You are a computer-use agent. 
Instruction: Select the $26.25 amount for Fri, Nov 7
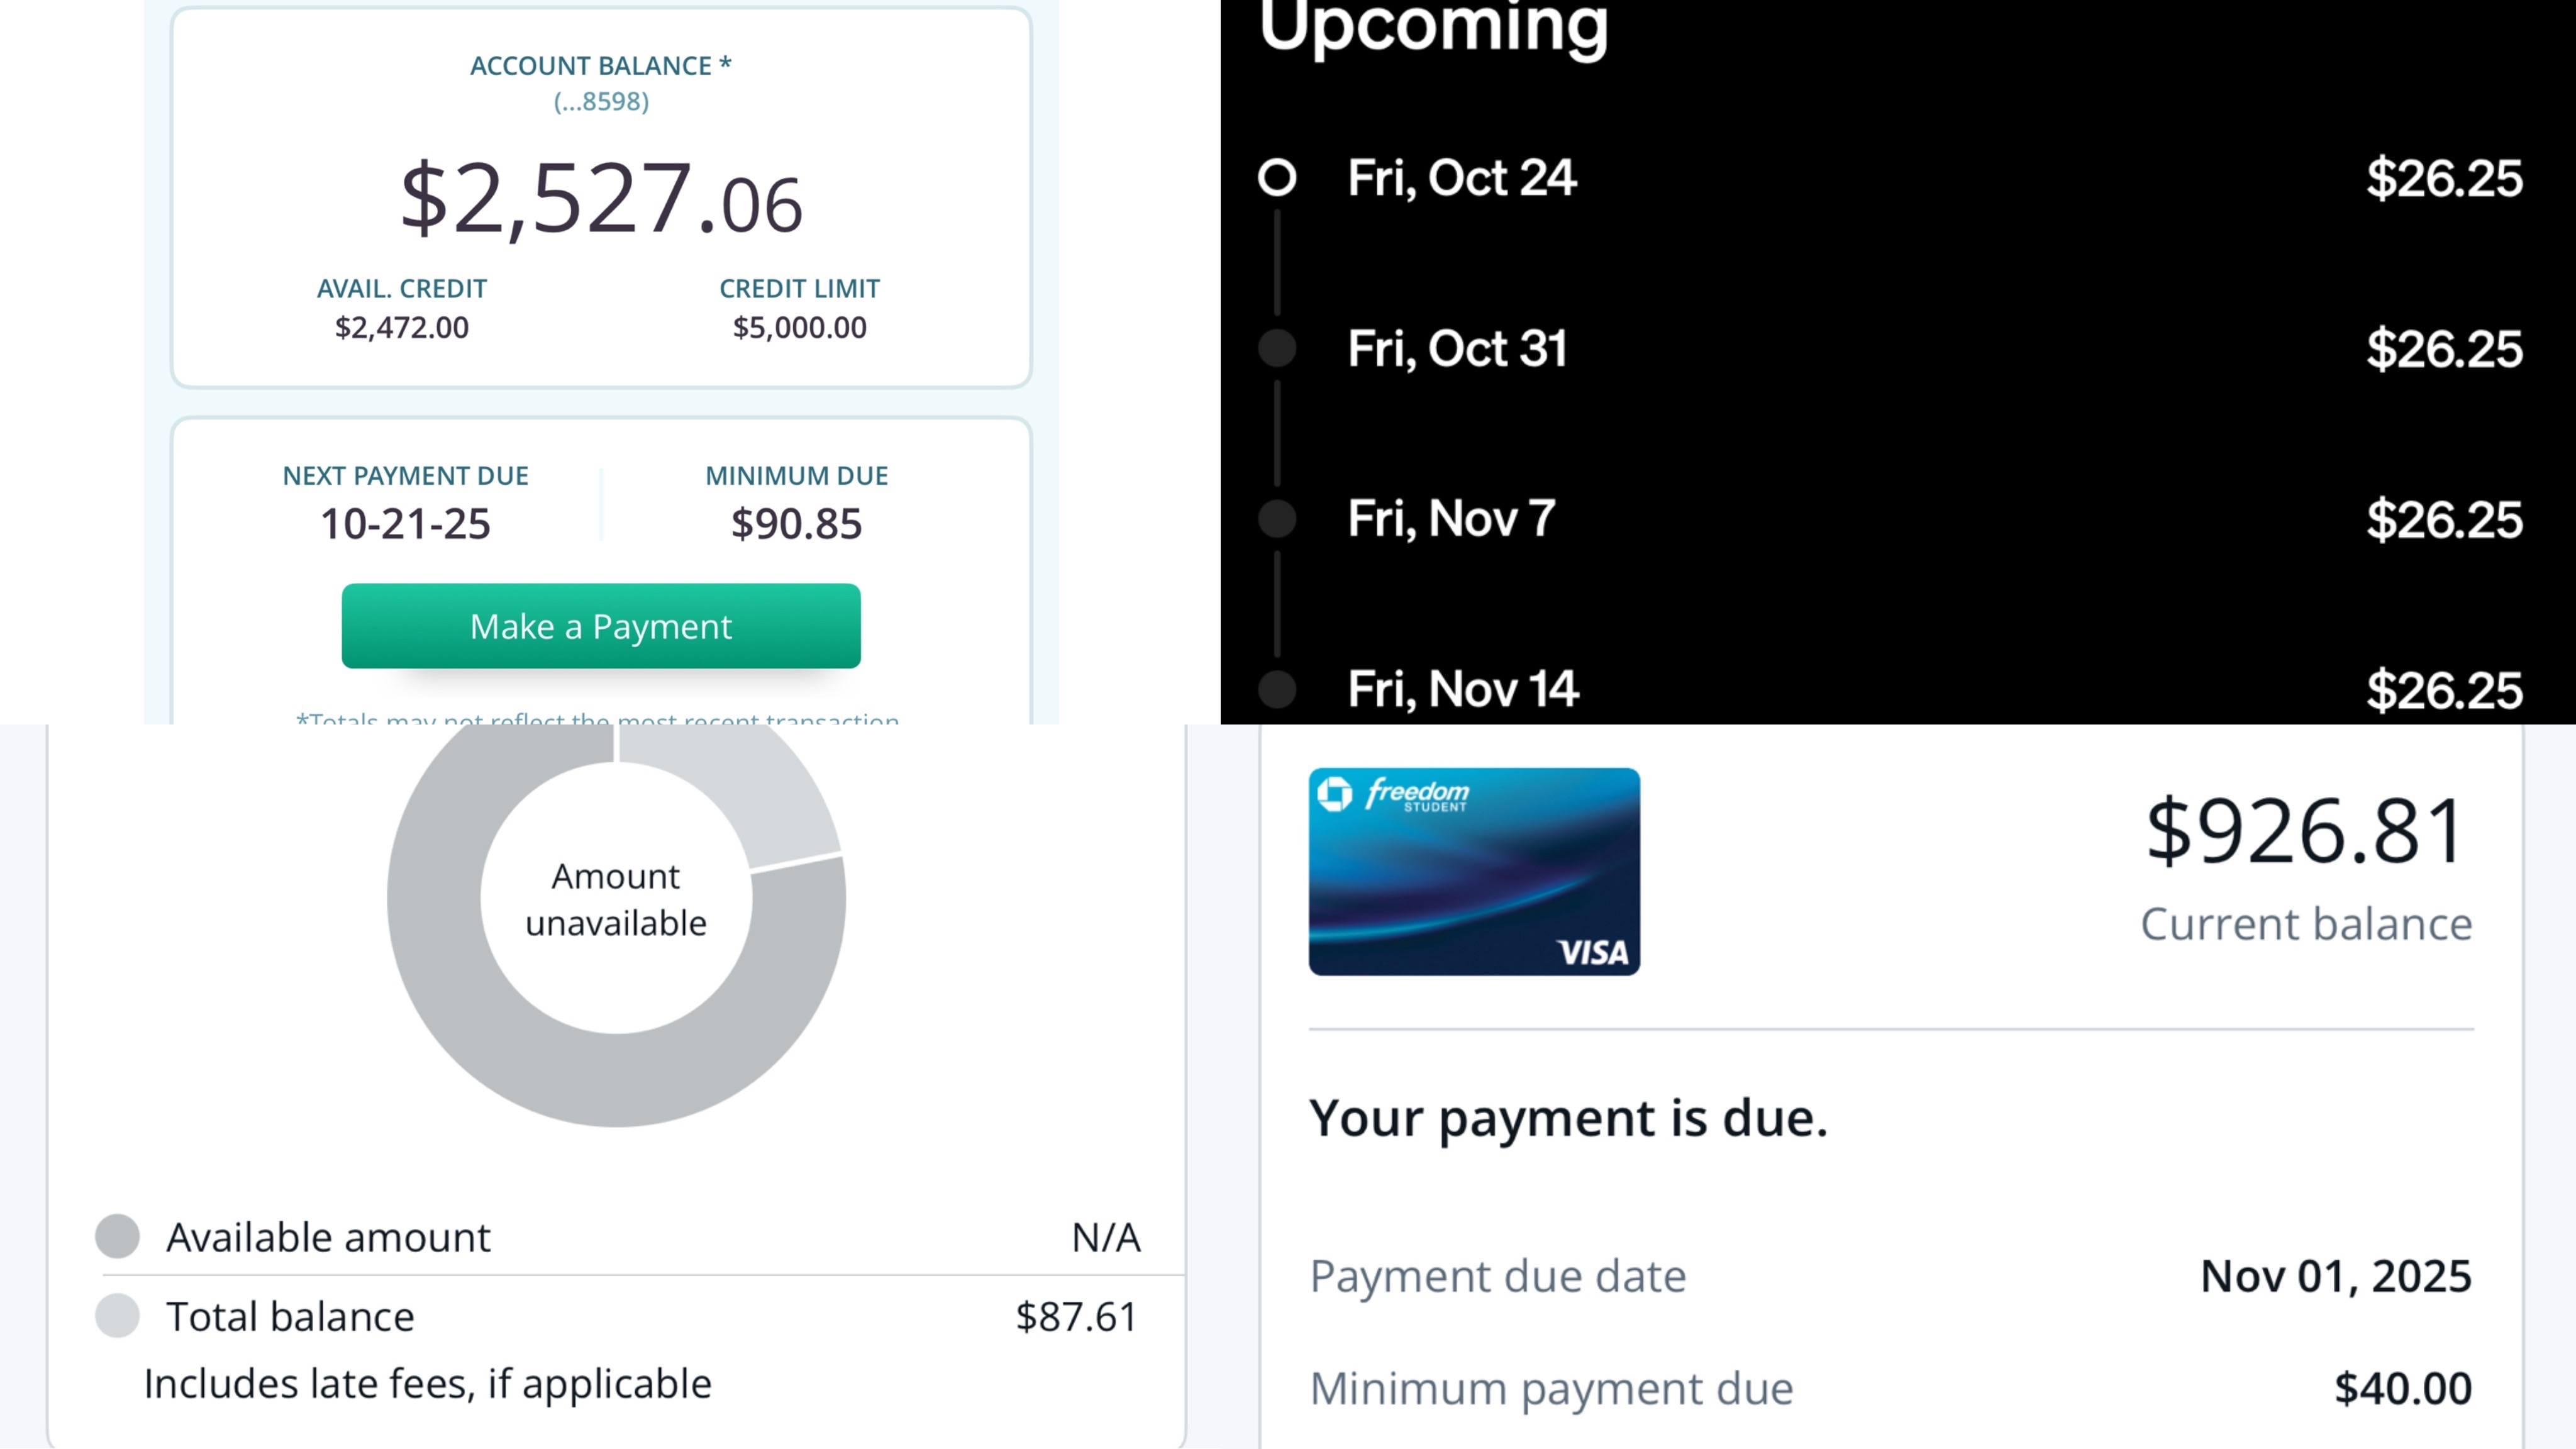tap(2443, 520)
